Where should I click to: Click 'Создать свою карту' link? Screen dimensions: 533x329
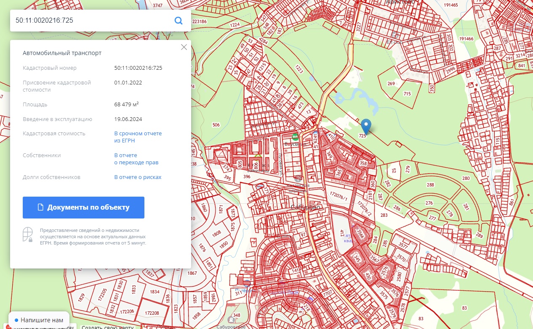pos(108,326)
